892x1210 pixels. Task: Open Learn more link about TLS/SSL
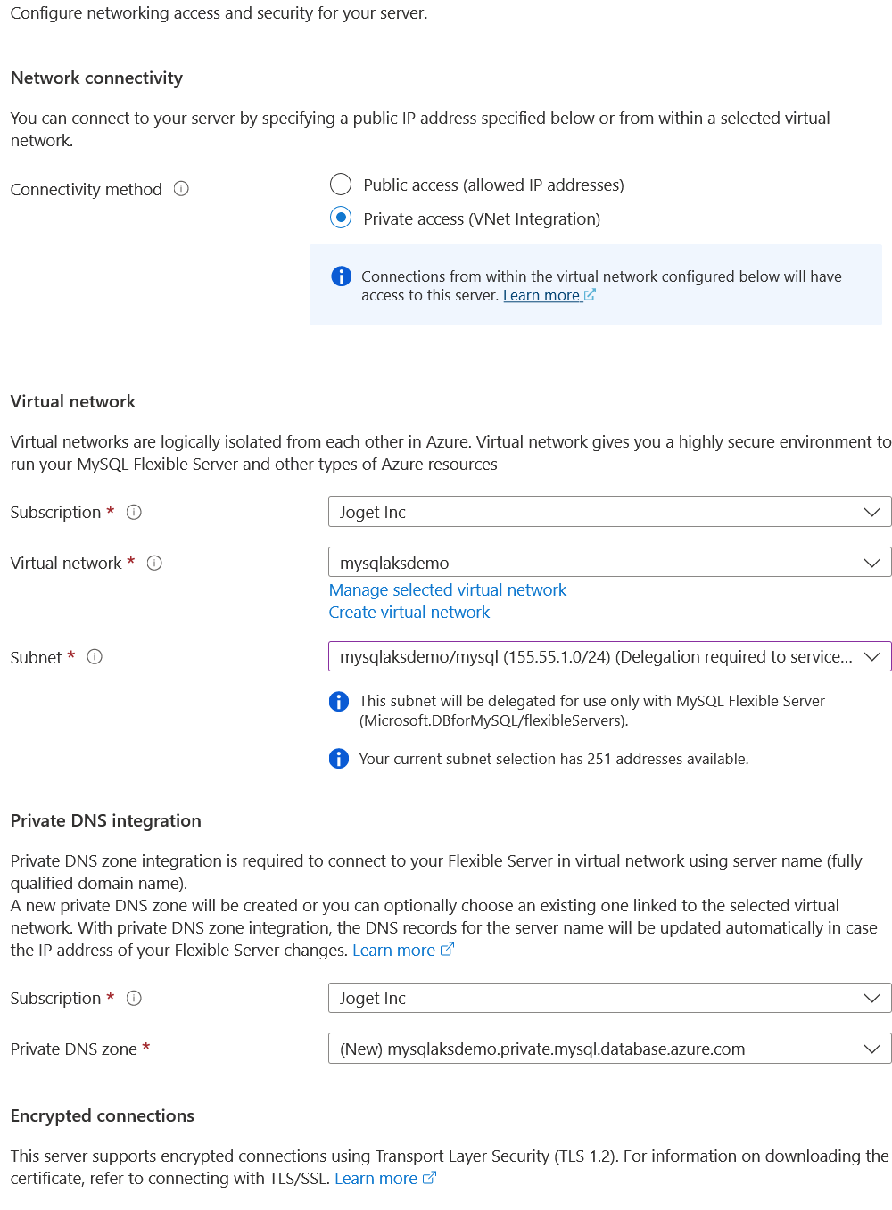point(376,1178)
